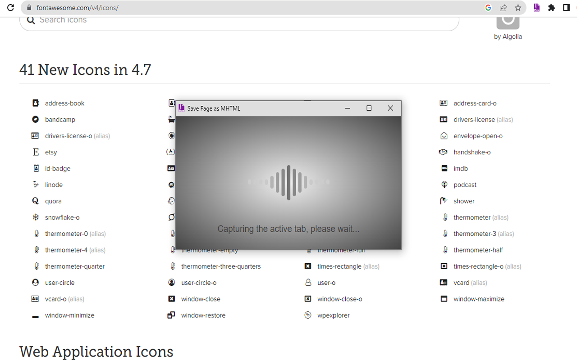The image size is (577, 360).
Task: Click the imdb icon glyph
Action: 444,168
